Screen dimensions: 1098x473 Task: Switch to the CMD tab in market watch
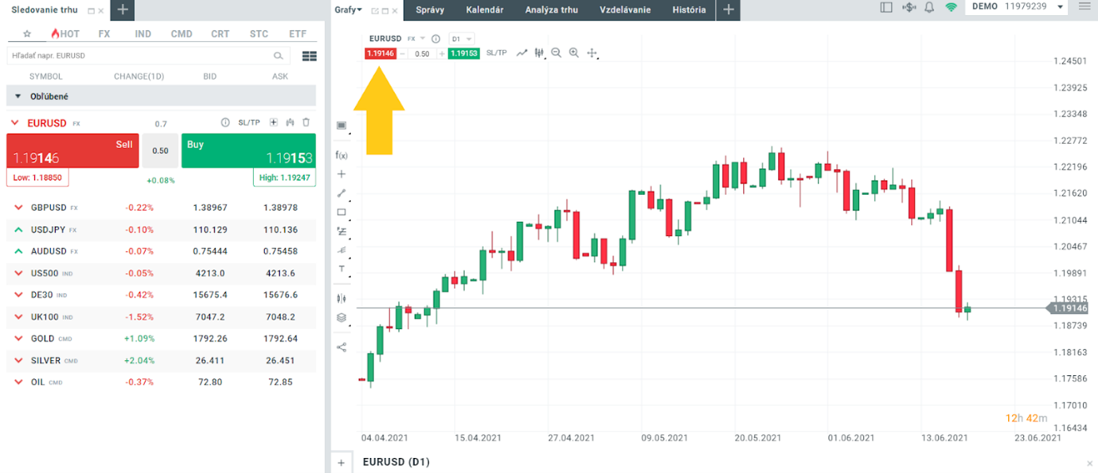point(181,33)
